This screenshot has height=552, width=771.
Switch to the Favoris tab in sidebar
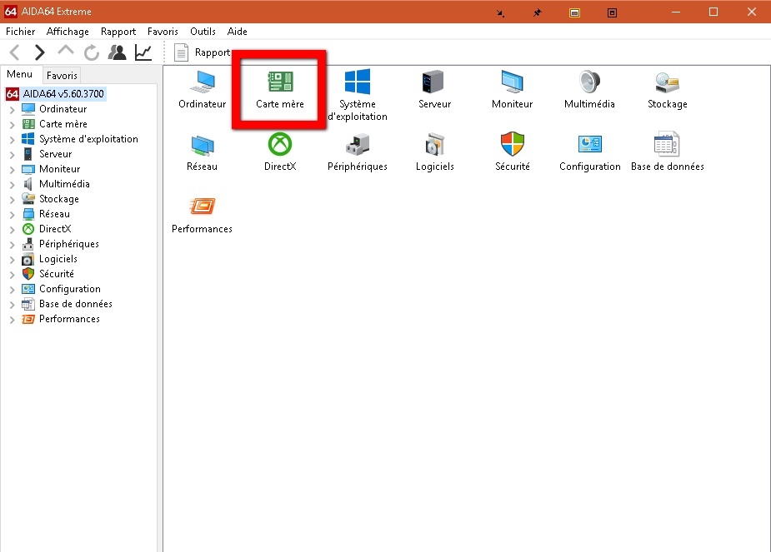(x=62, y=76)
